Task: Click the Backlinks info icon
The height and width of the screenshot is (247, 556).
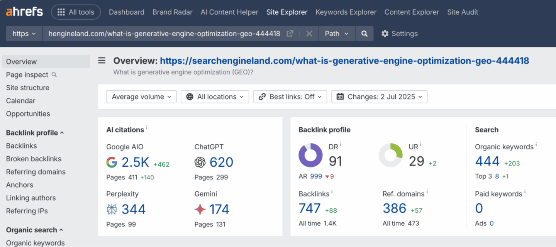Action: tap(332, 192)
